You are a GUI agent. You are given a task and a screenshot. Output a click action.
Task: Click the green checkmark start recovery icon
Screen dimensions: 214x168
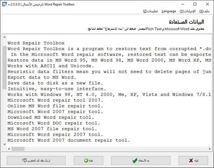[135, 160]
